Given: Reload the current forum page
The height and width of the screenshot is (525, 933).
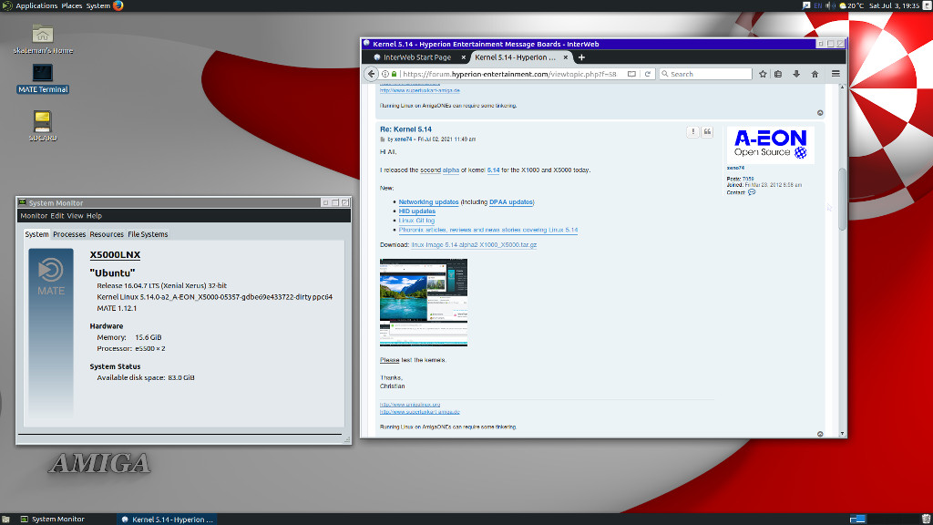Looking at the screenshot, I should pyautogui.click(x=648, y=74).
